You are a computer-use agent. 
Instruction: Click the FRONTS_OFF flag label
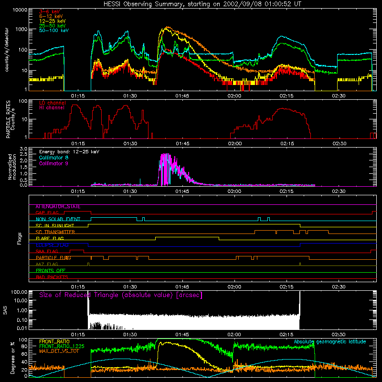(51, 271)
